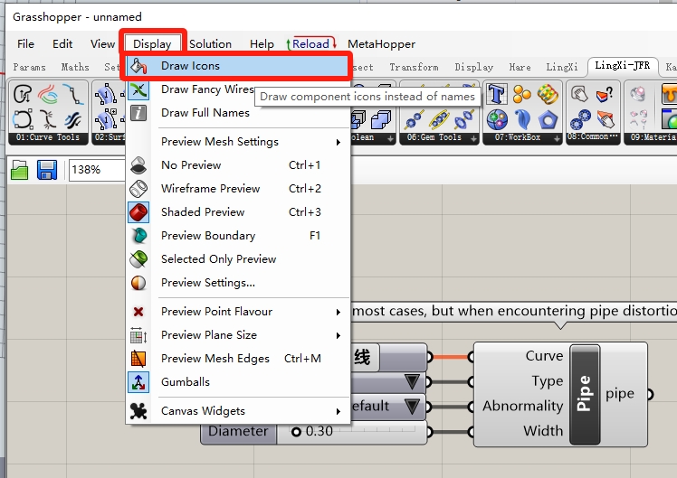Select the black Pipe component bar
This screenshot has width=677, height=478.
click(585, 394)
